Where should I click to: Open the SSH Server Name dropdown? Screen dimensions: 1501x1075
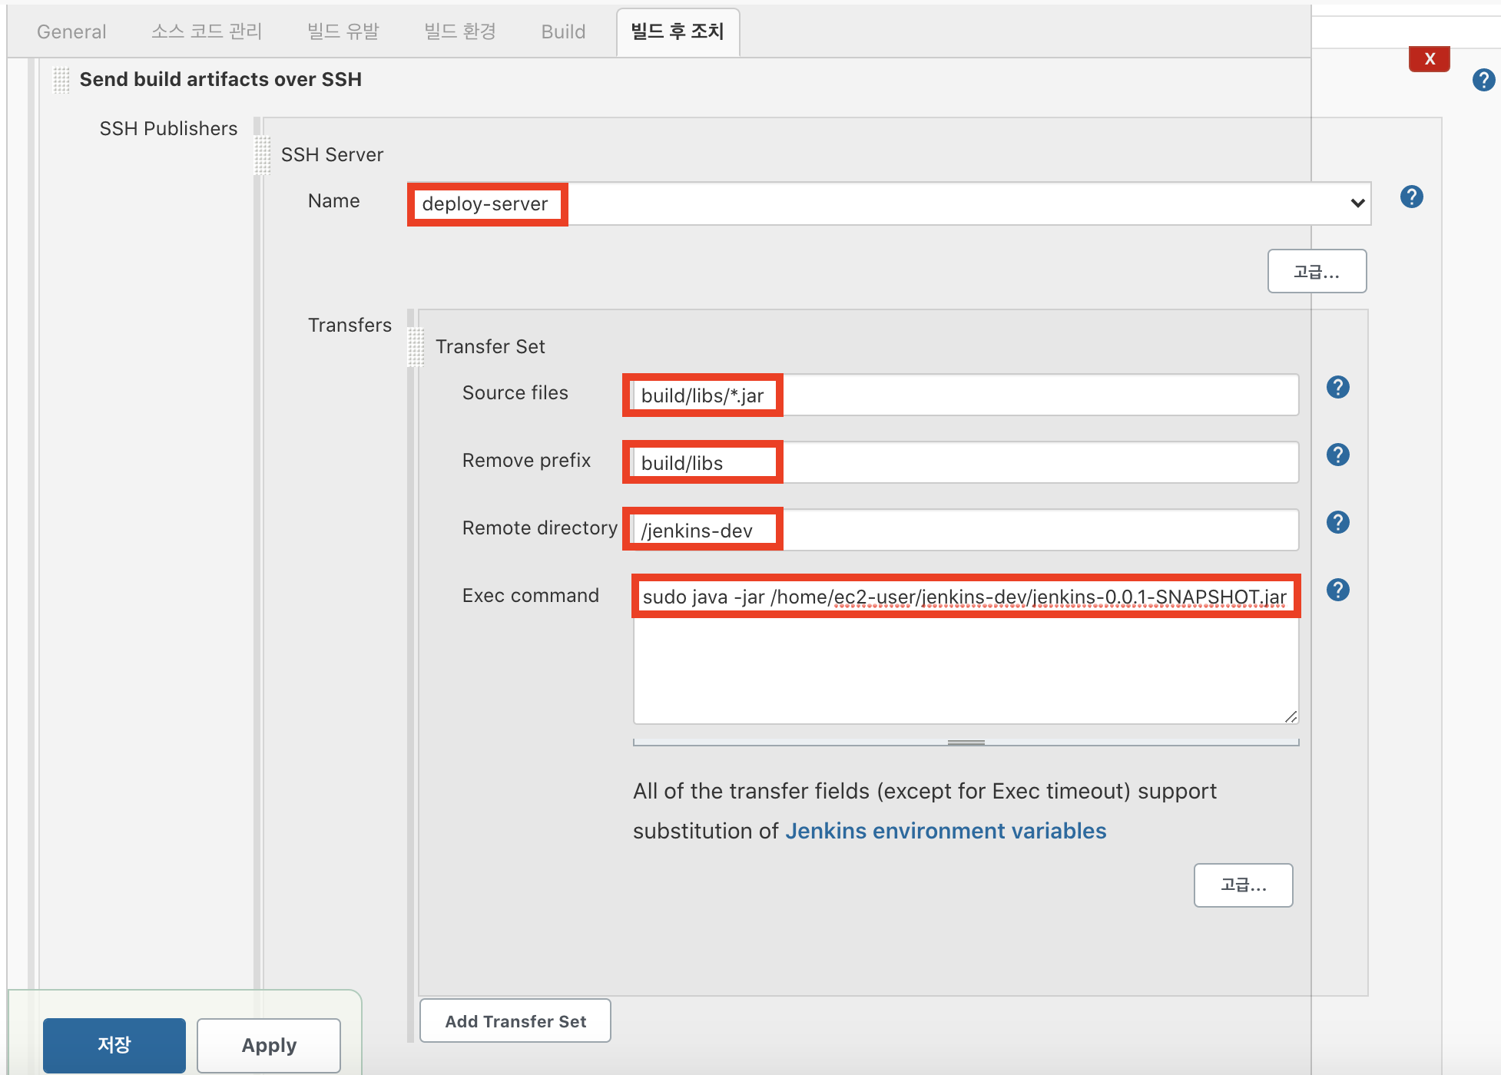[888, 203]
